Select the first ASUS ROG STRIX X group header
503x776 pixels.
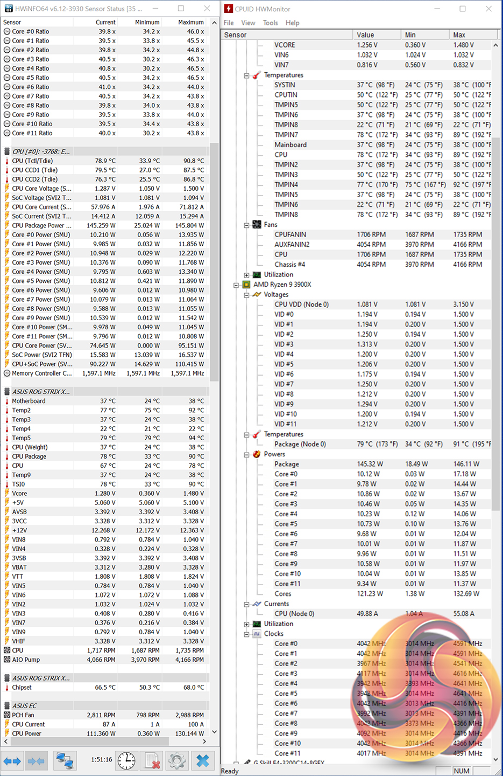[x=105, y=392]
